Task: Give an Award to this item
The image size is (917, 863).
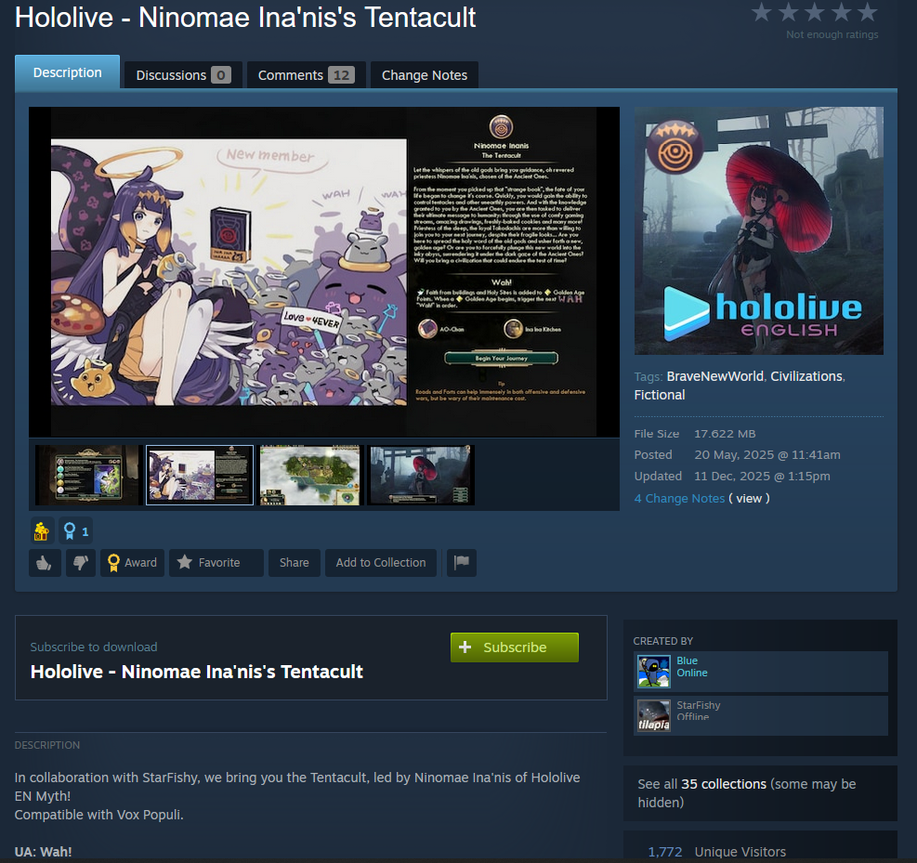Action: point(132,562)
